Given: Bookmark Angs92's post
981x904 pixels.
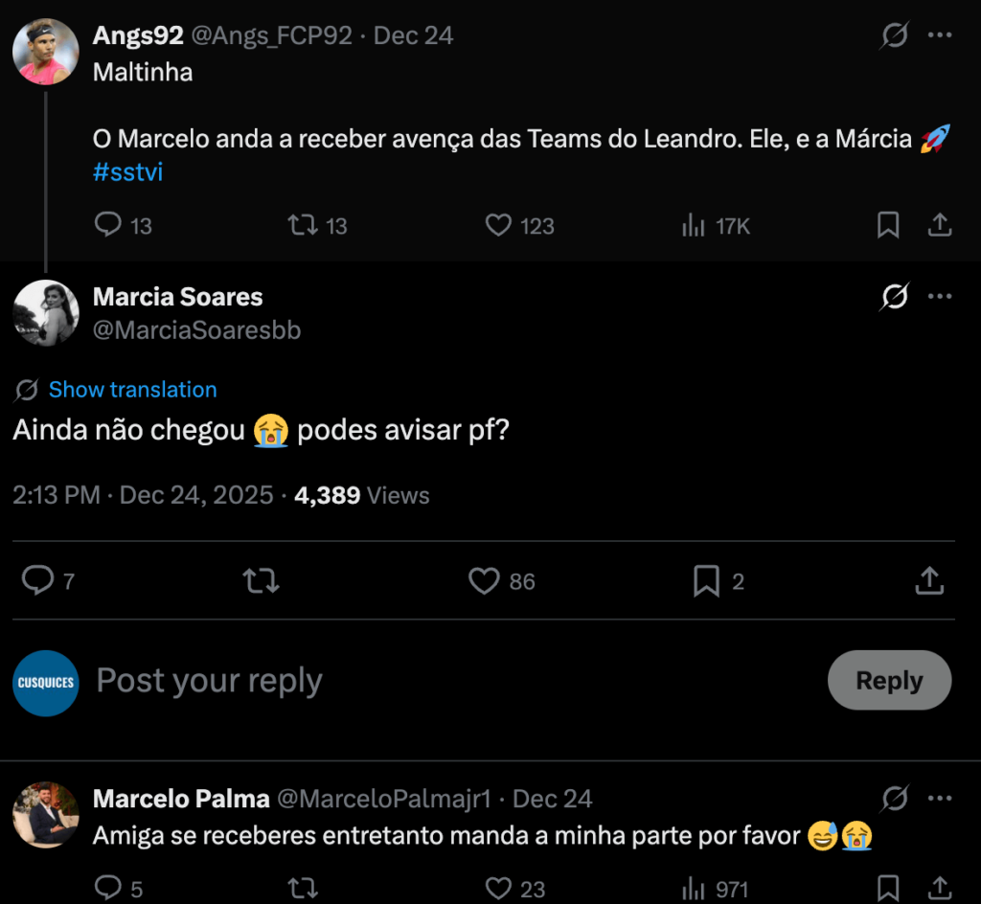Looking at the screenshot, I should pos(888,225).
